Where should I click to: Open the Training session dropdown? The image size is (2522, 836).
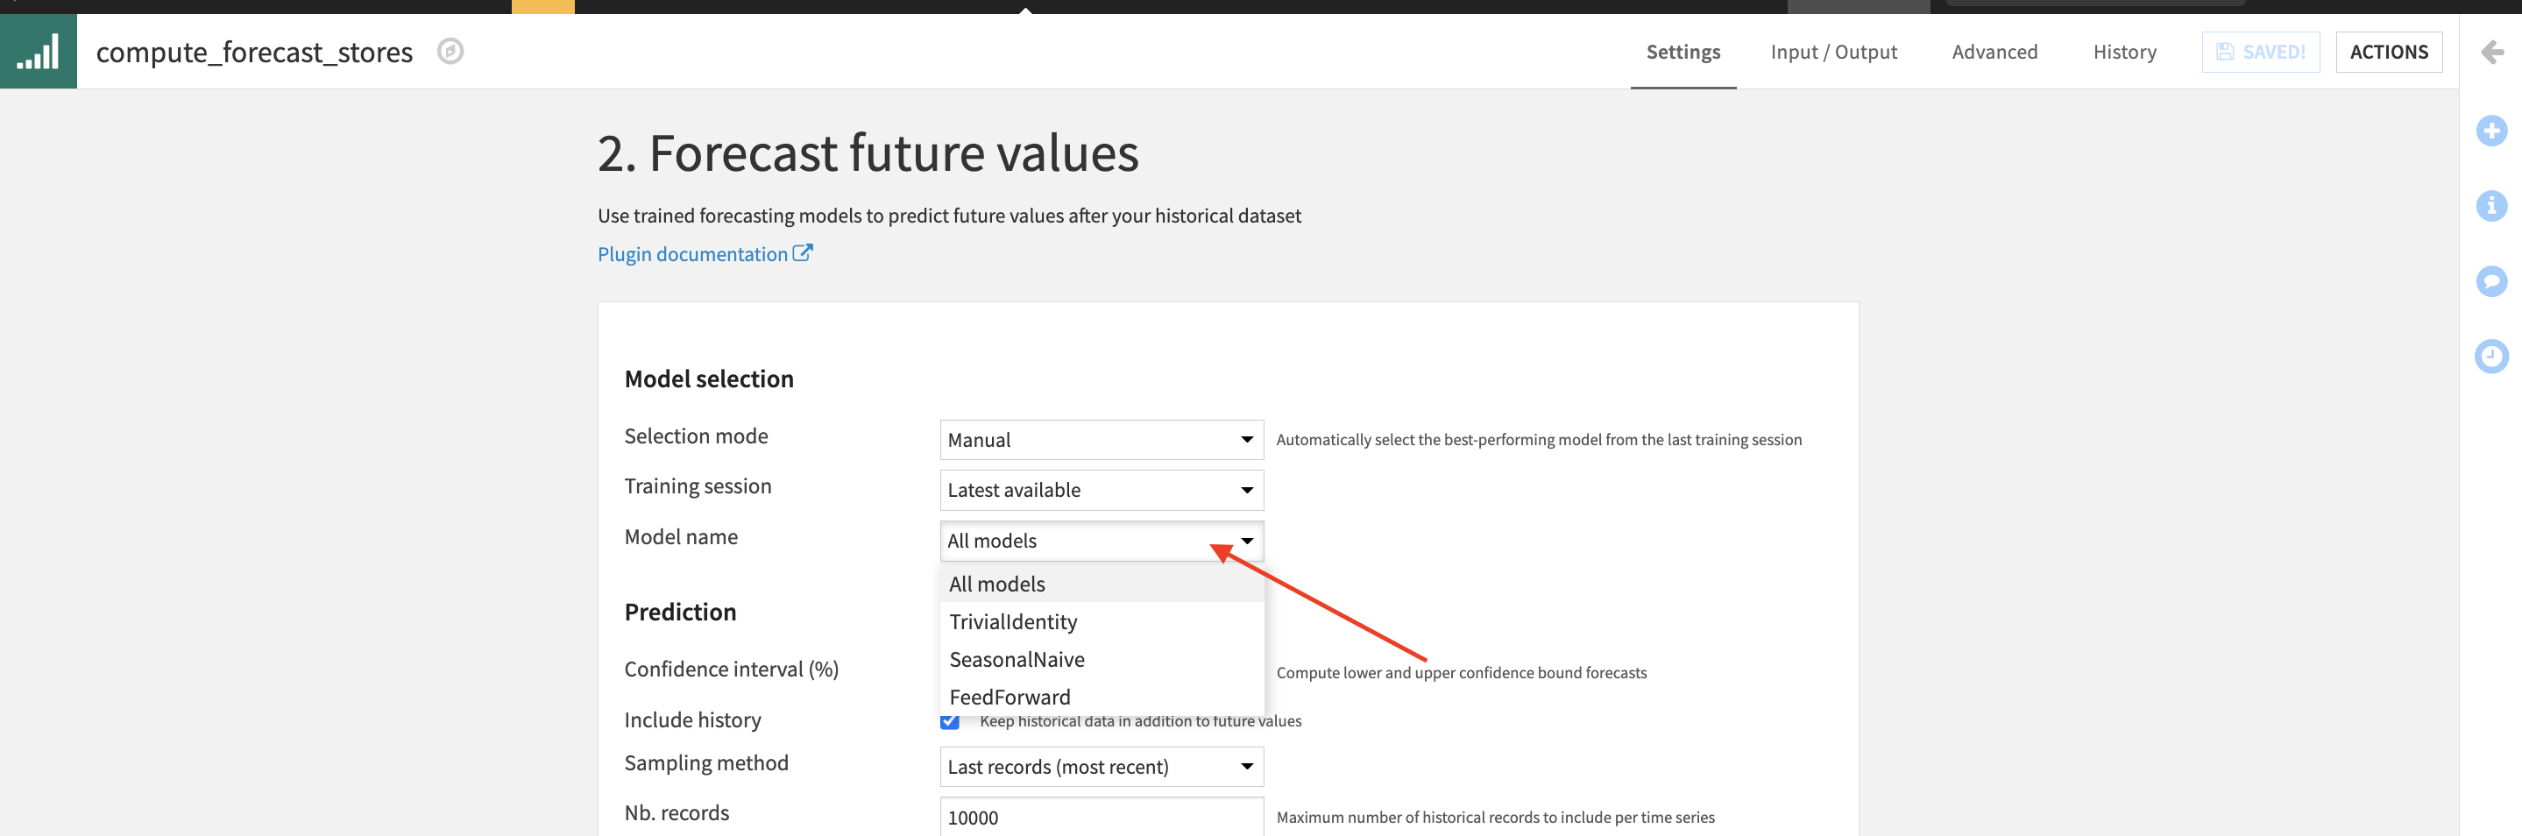(1102, 490)
